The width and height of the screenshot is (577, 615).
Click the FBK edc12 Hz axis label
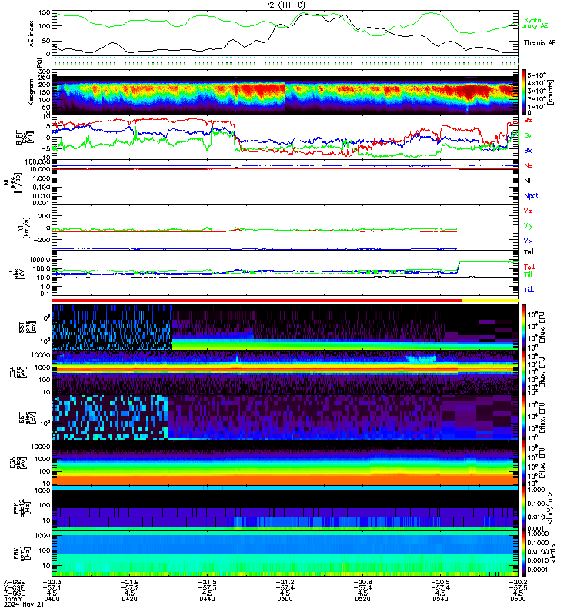click(22, 508)
